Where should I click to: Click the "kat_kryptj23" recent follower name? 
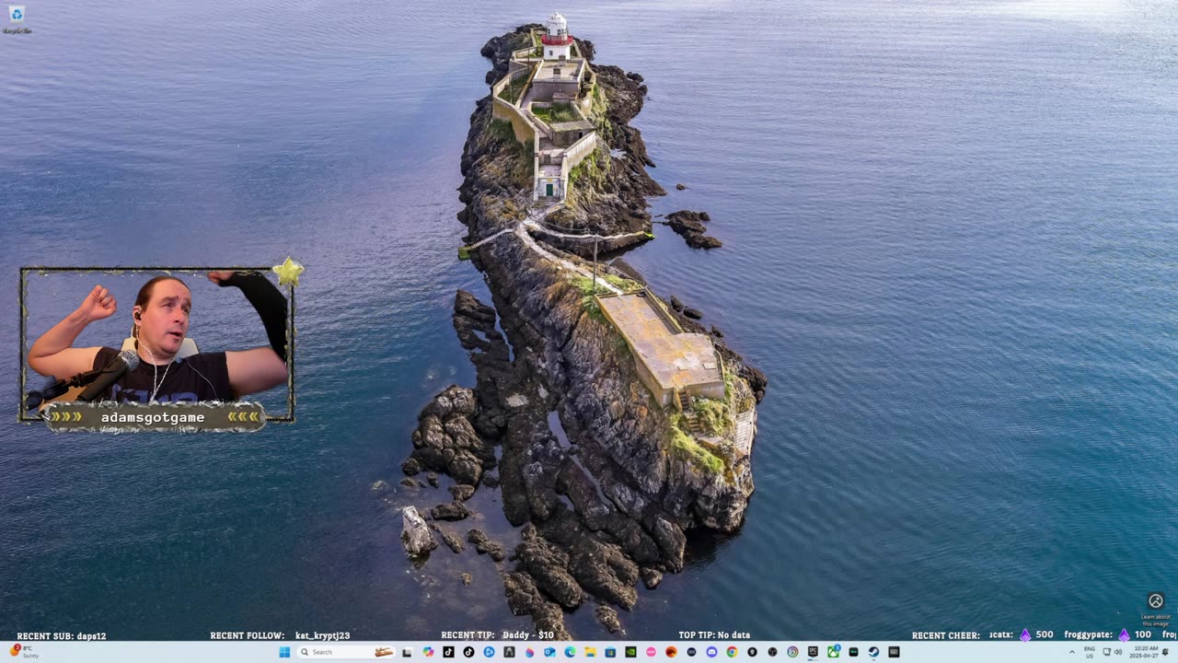[x=322, y=635]
